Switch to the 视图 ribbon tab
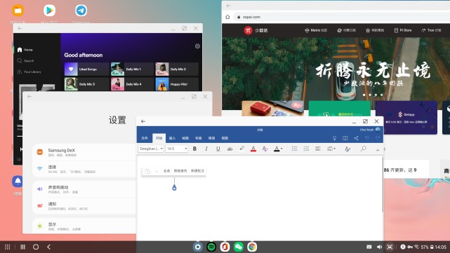Image resolution: width=450 pixels, height=253 pixels. pos(225,138)
